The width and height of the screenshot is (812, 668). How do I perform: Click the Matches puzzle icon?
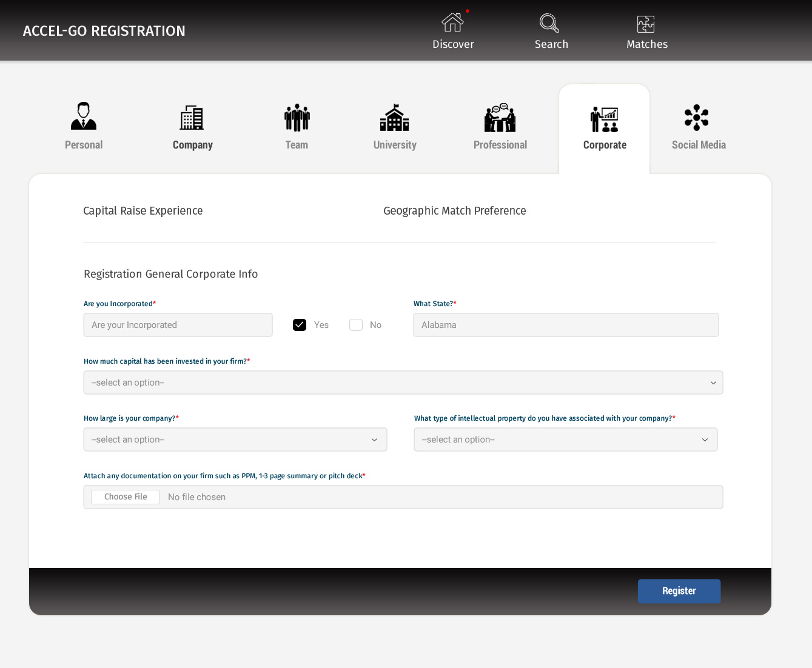click(x=646, y=24)
